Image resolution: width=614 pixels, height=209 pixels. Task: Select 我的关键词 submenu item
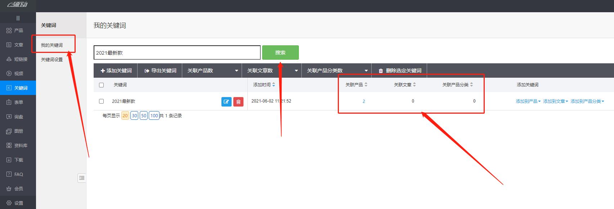[52, 45]
